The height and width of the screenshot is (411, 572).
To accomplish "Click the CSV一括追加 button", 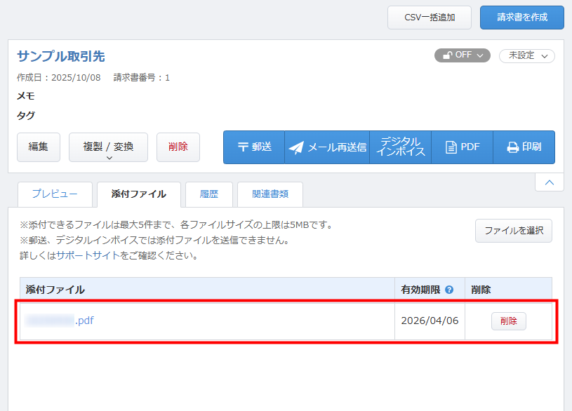I will point(430,18).
